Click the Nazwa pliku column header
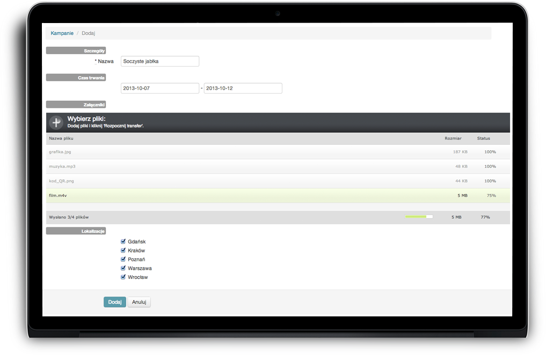546x355 pixels. tap(61, 138)
